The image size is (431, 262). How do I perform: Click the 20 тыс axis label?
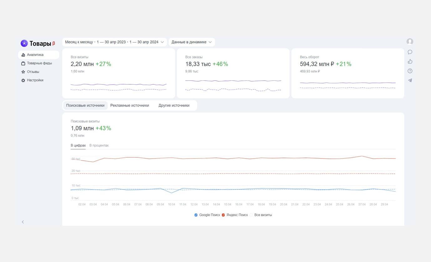pos(76,171)
